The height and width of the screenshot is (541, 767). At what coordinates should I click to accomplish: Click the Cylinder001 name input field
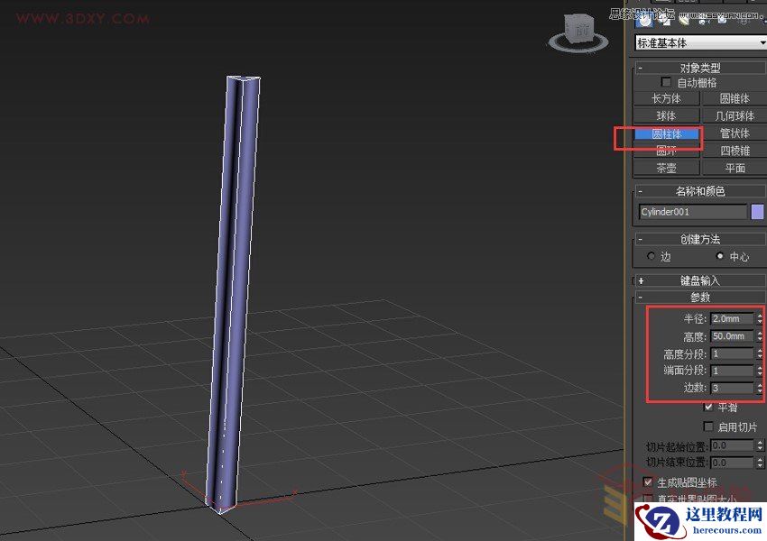(693, 211)
